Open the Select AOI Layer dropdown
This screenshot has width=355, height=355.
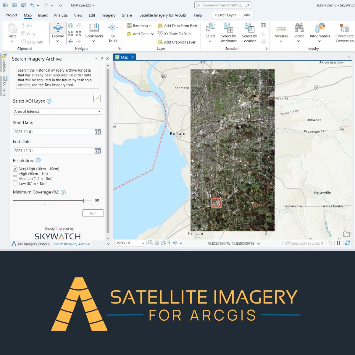point(58,112)
